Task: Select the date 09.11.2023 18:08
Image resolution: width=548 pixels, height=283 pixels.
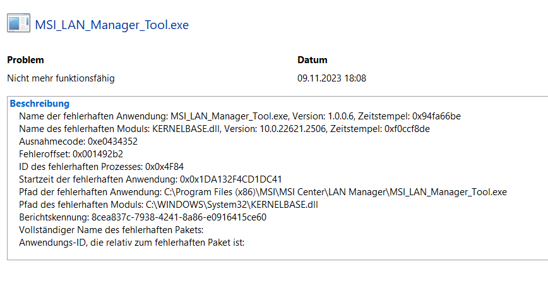Action: 331,78
